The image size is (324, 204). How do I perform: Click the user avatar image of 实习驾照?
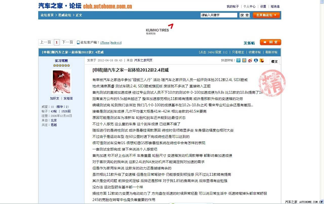(62, 82)
